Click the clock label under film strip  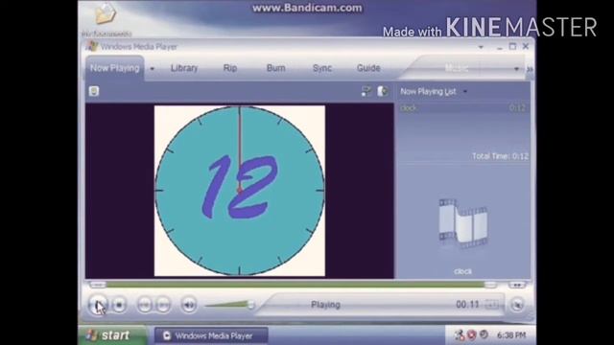coord(462,271)
